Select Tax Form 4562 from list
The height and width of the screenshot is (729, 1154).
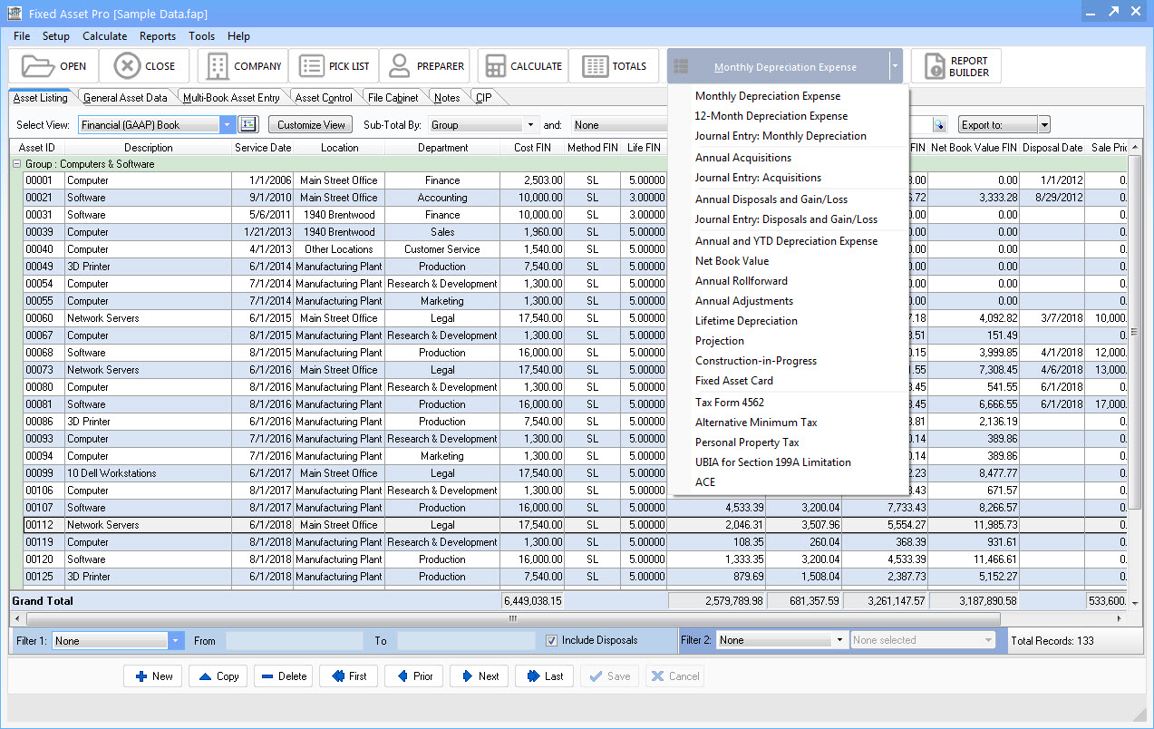(730, 403)
